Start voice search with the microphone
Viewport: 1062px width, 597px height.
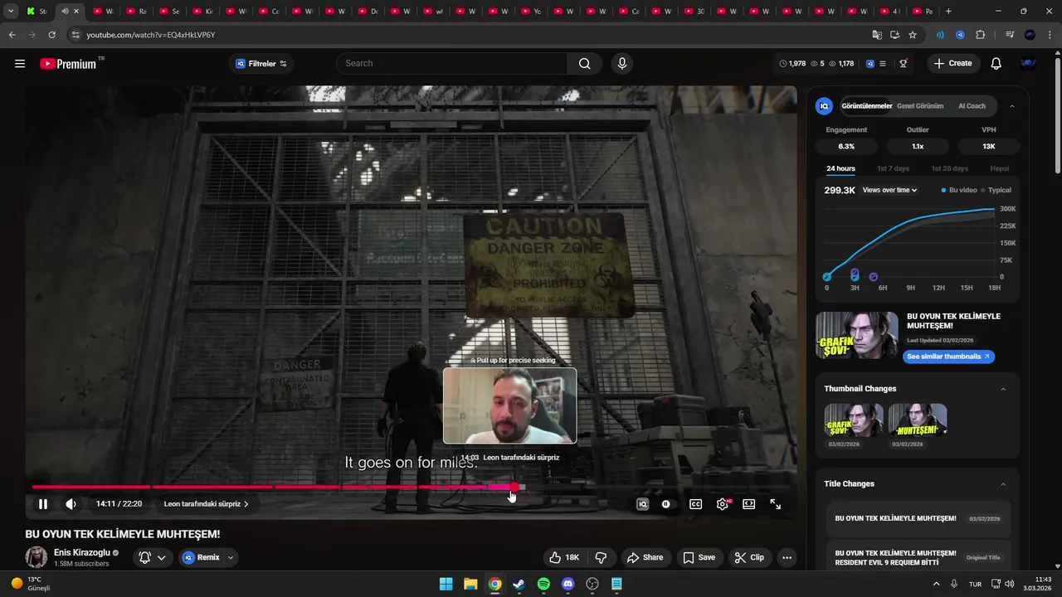tap(622, 64)
